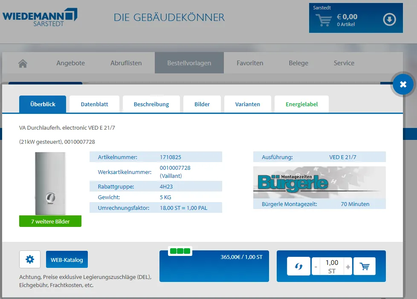Switch to the Datenblatt tab
Viewport: 417px width, 299px height.
(x=94, y=104)
